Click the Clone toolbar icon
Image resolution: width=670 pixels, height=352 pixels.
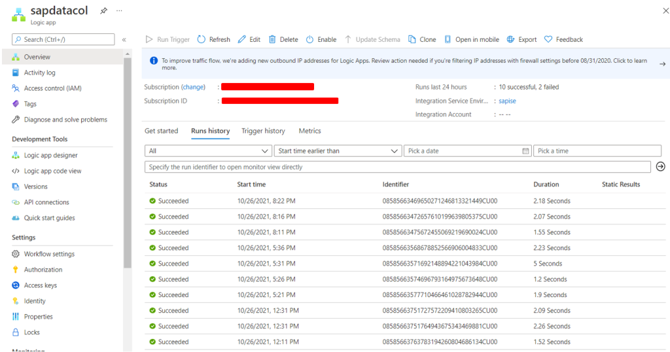point(412,39)
